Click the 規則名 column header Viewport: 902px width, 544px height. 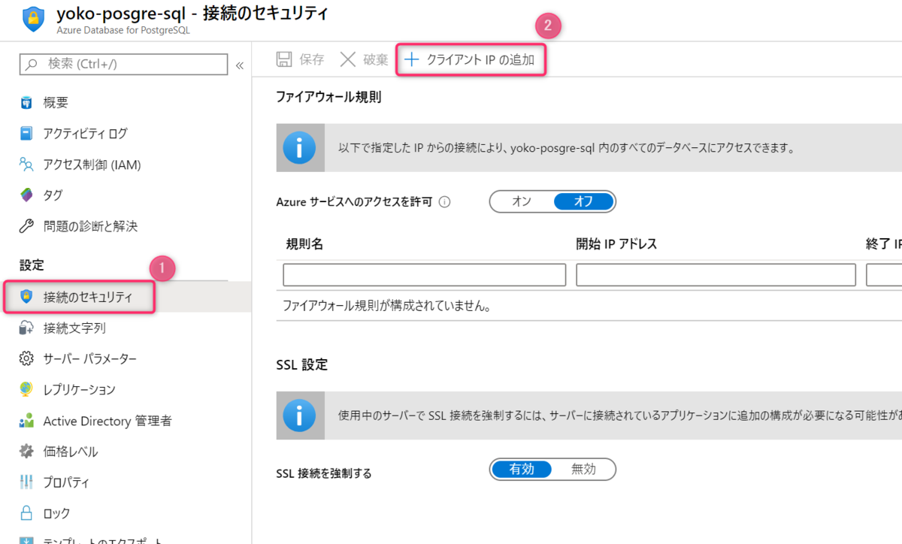point(304,243)
